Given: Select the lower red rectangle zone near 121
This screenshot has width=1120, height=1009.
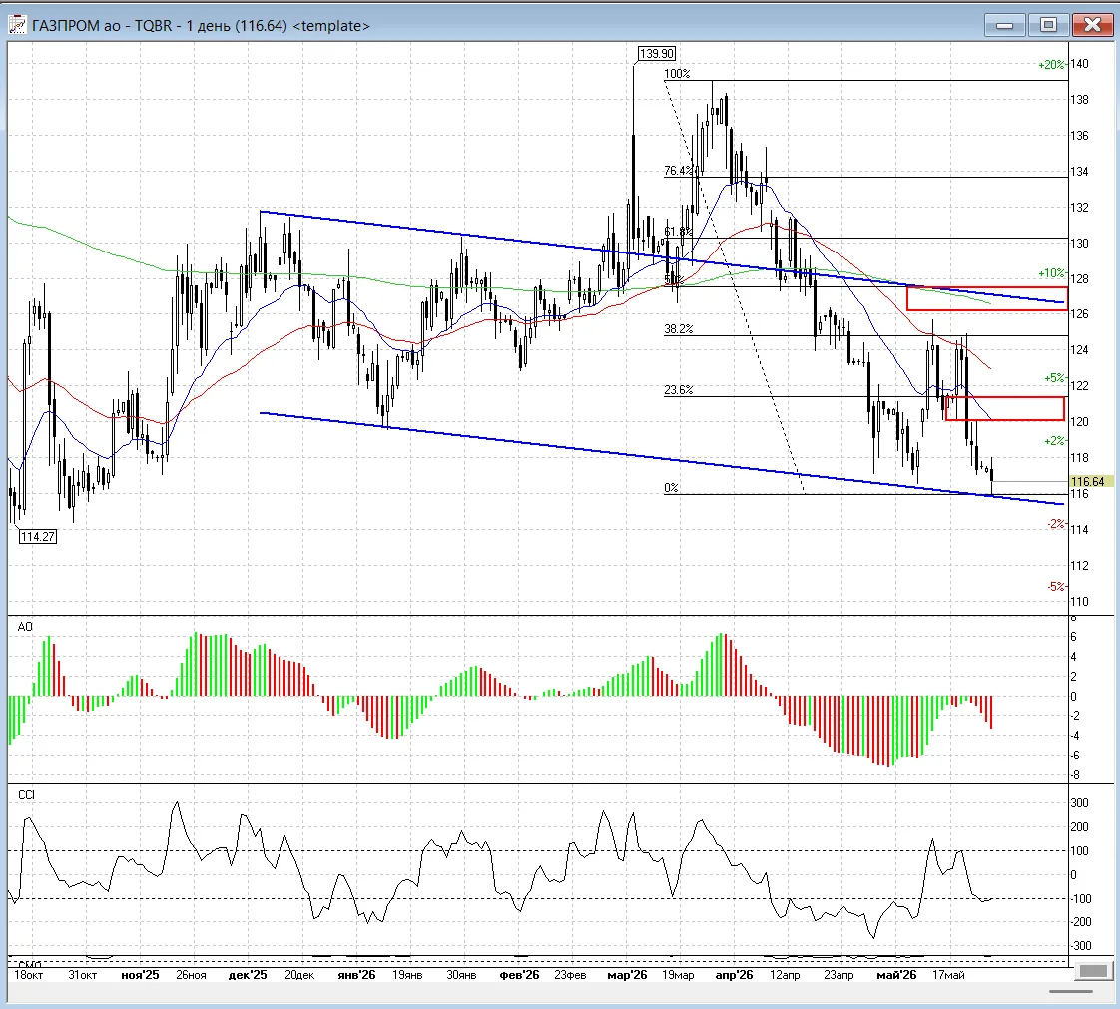Looking at the screenshot, I should [1005, 408].
